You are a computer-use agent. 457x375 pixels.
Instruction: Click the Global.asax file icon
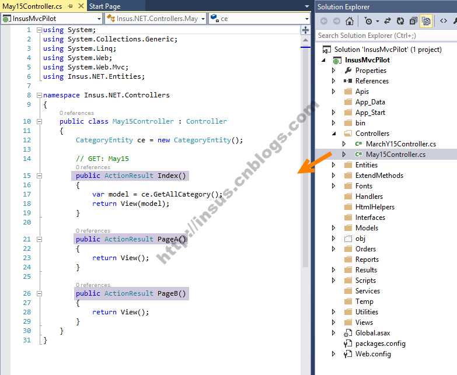(348, 333)
